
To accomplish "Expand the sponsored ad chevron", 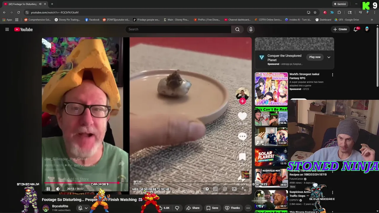I will tap(329, 57).
